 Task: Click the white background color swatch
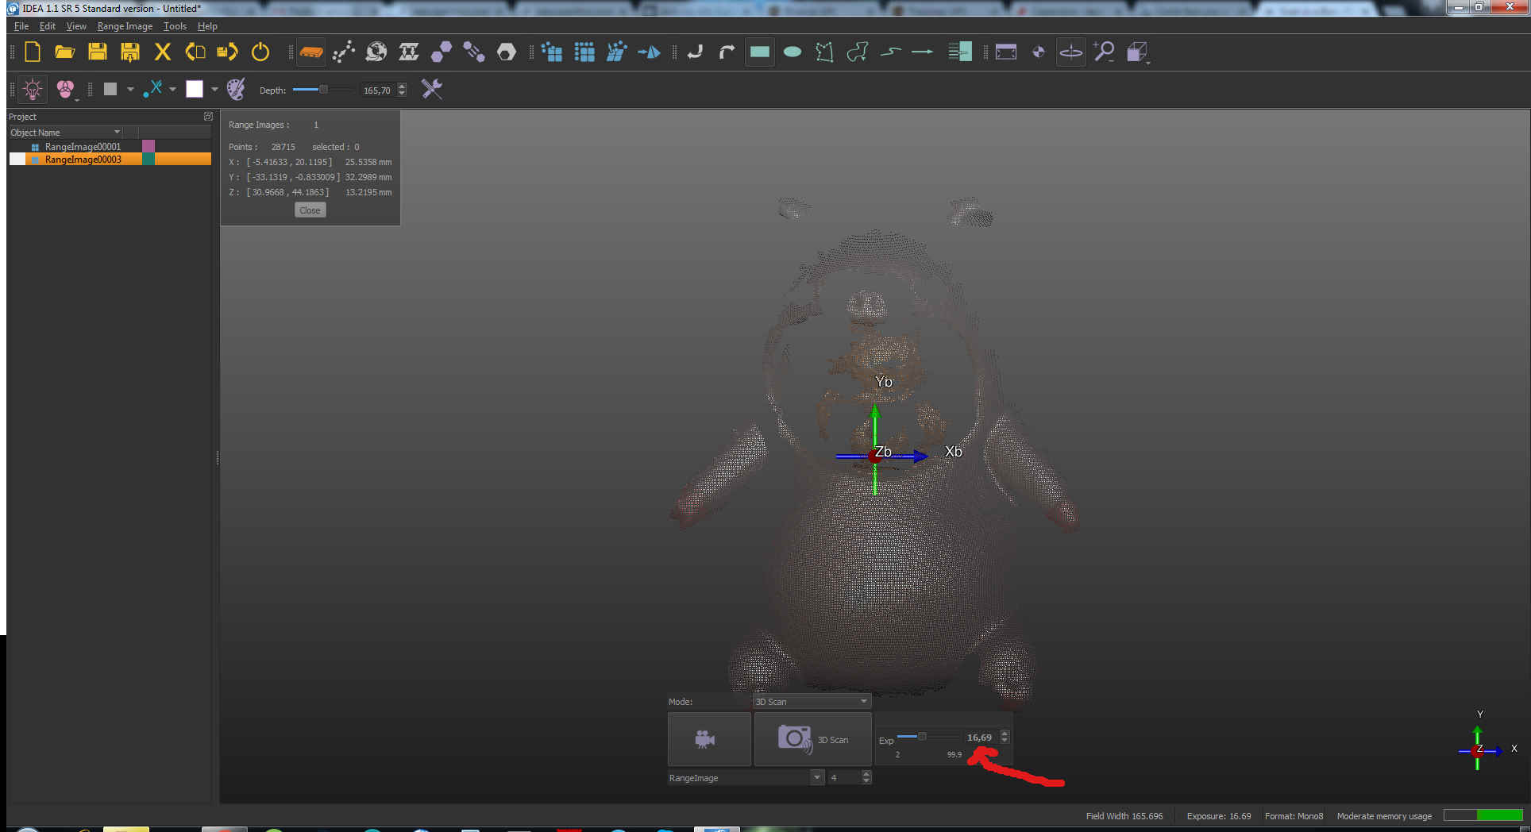(x=195, y=89)
